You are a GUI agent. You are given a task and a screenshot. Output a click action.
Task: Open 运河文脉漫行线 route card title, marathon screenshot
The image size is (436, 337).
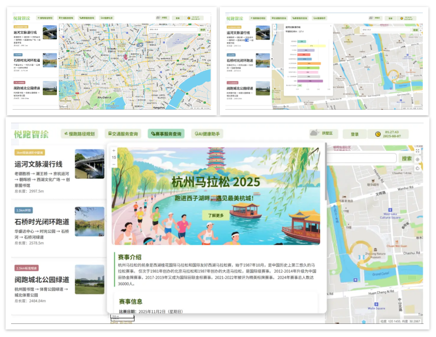[38, 164]
